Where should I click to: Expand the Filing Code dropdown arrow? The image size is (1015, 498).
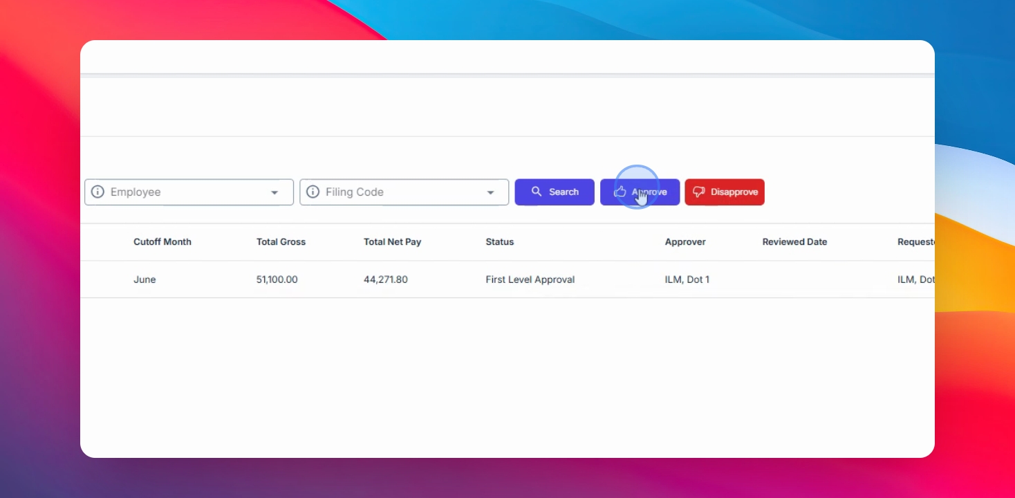[490, 192]
